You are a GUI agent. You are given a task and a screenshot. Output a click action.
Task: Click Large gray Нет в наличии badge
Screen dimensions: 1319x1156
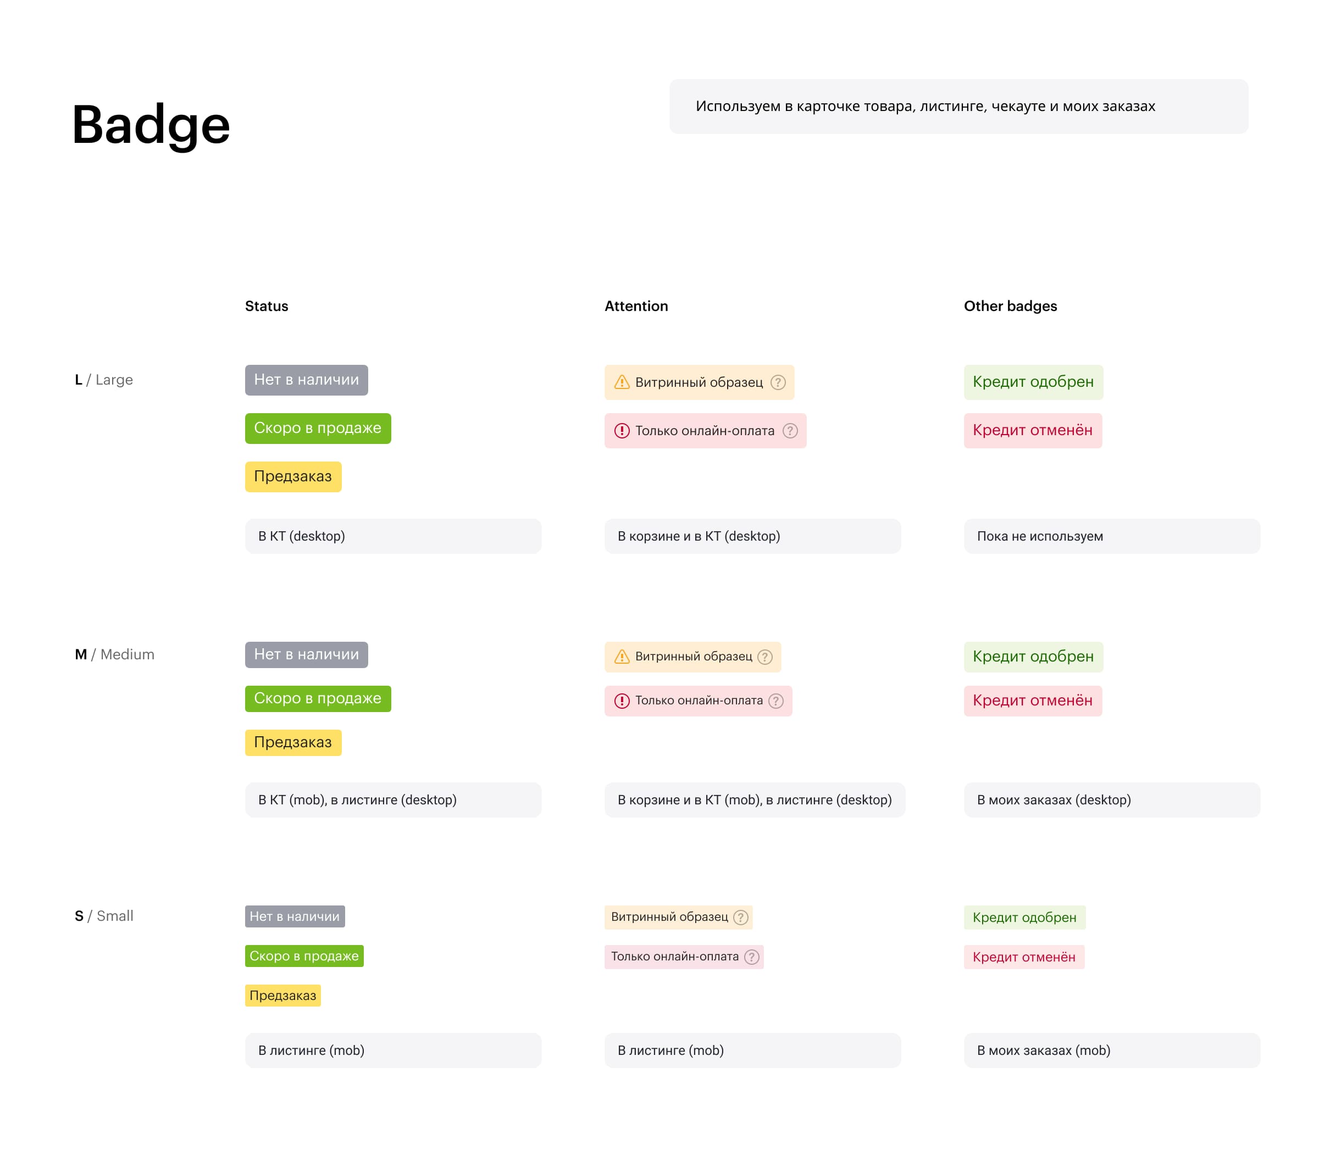point(307,380)
